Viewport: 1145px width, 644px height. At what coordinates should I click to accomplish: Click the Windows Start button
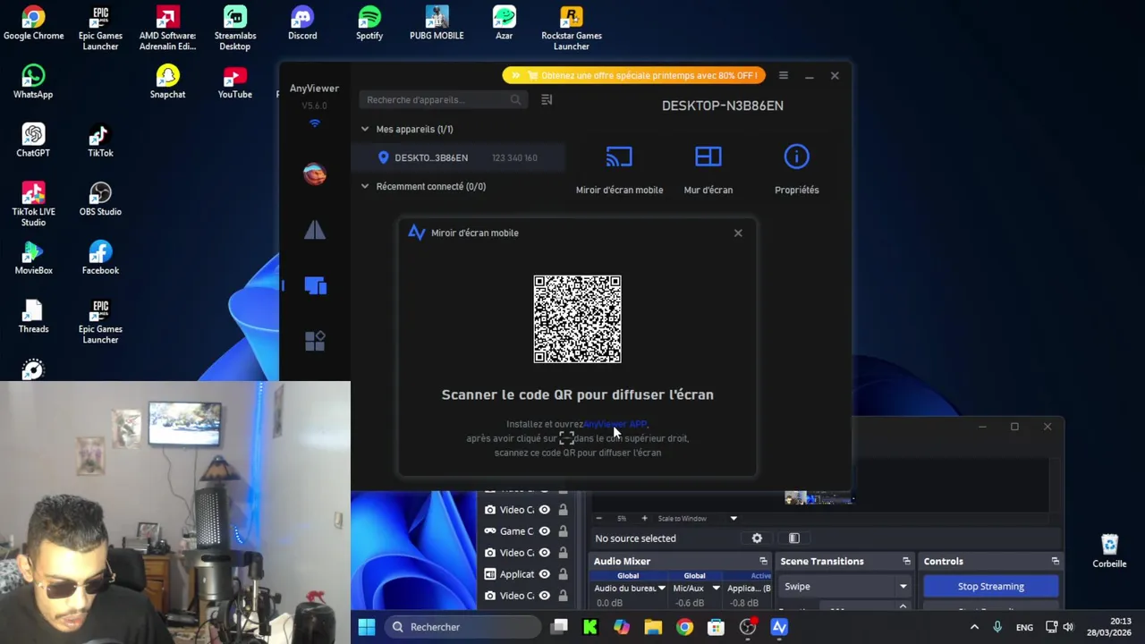click(x=367, y=627)
